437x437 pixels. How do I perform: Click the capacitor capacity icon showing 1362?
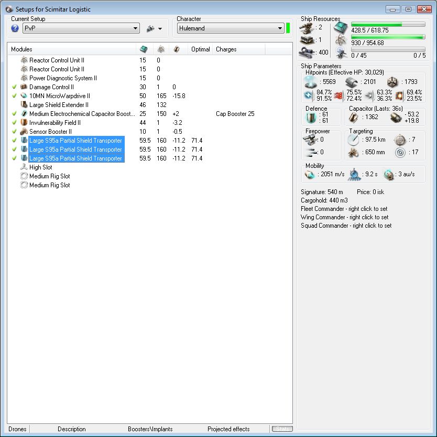pyautogui.click(x=354, y=118)
